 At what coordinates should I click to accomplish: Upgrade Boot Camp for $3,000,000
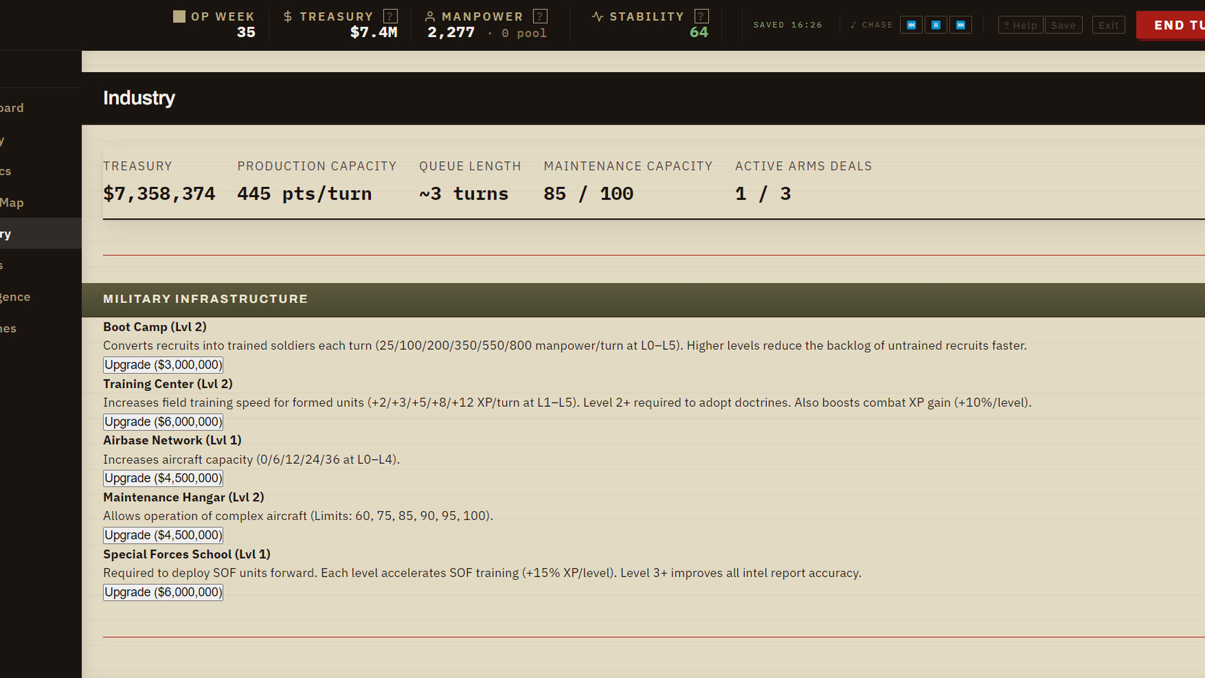[163, 365]
